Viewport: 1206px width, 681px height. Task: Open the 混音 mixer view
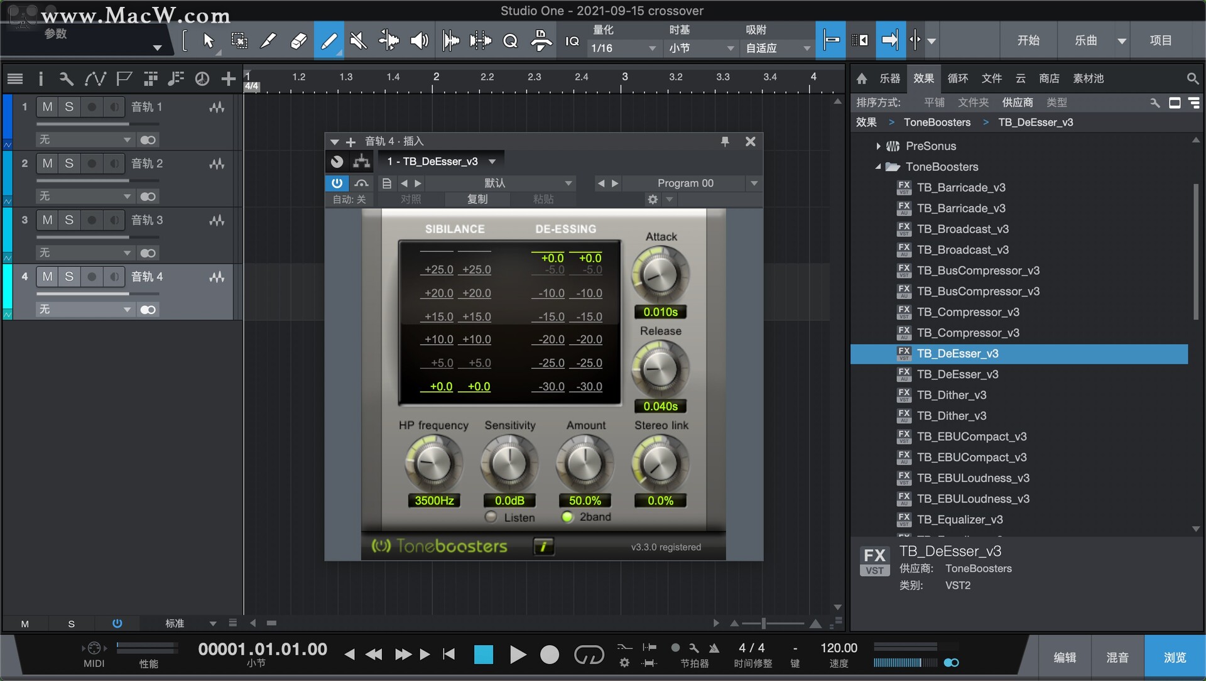click(x=1117, y=657)
